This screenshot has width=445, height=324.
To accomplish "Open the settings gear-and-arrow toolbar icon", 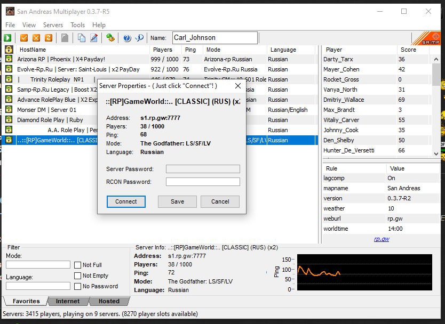I will (x=110, y=38).
